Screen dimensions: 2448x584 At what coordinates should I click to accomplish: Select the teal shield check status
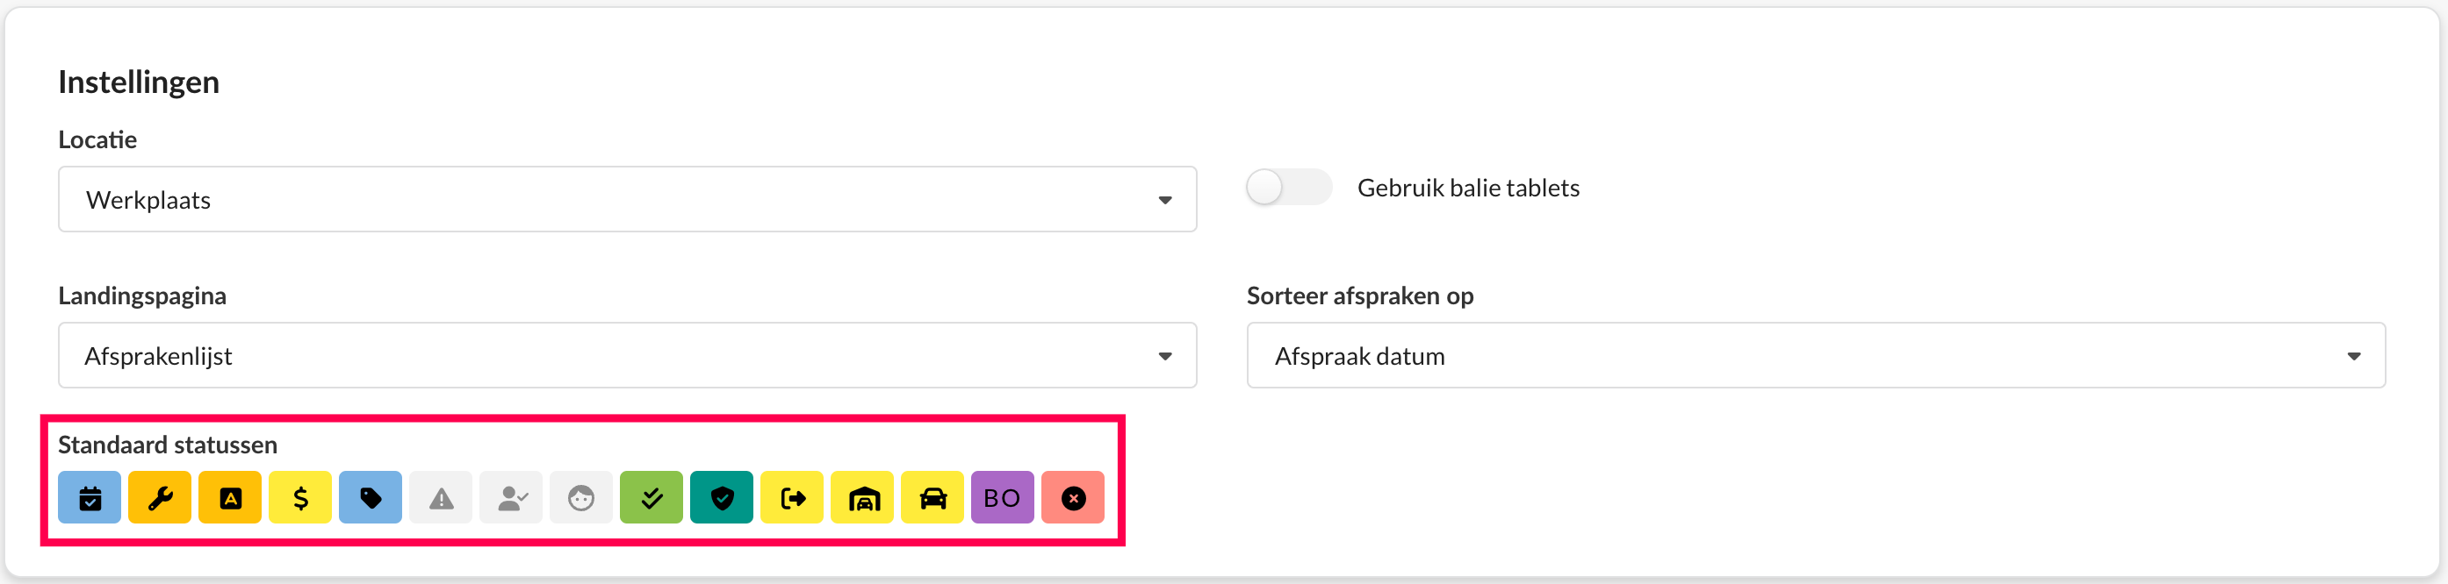pos(721,497)
